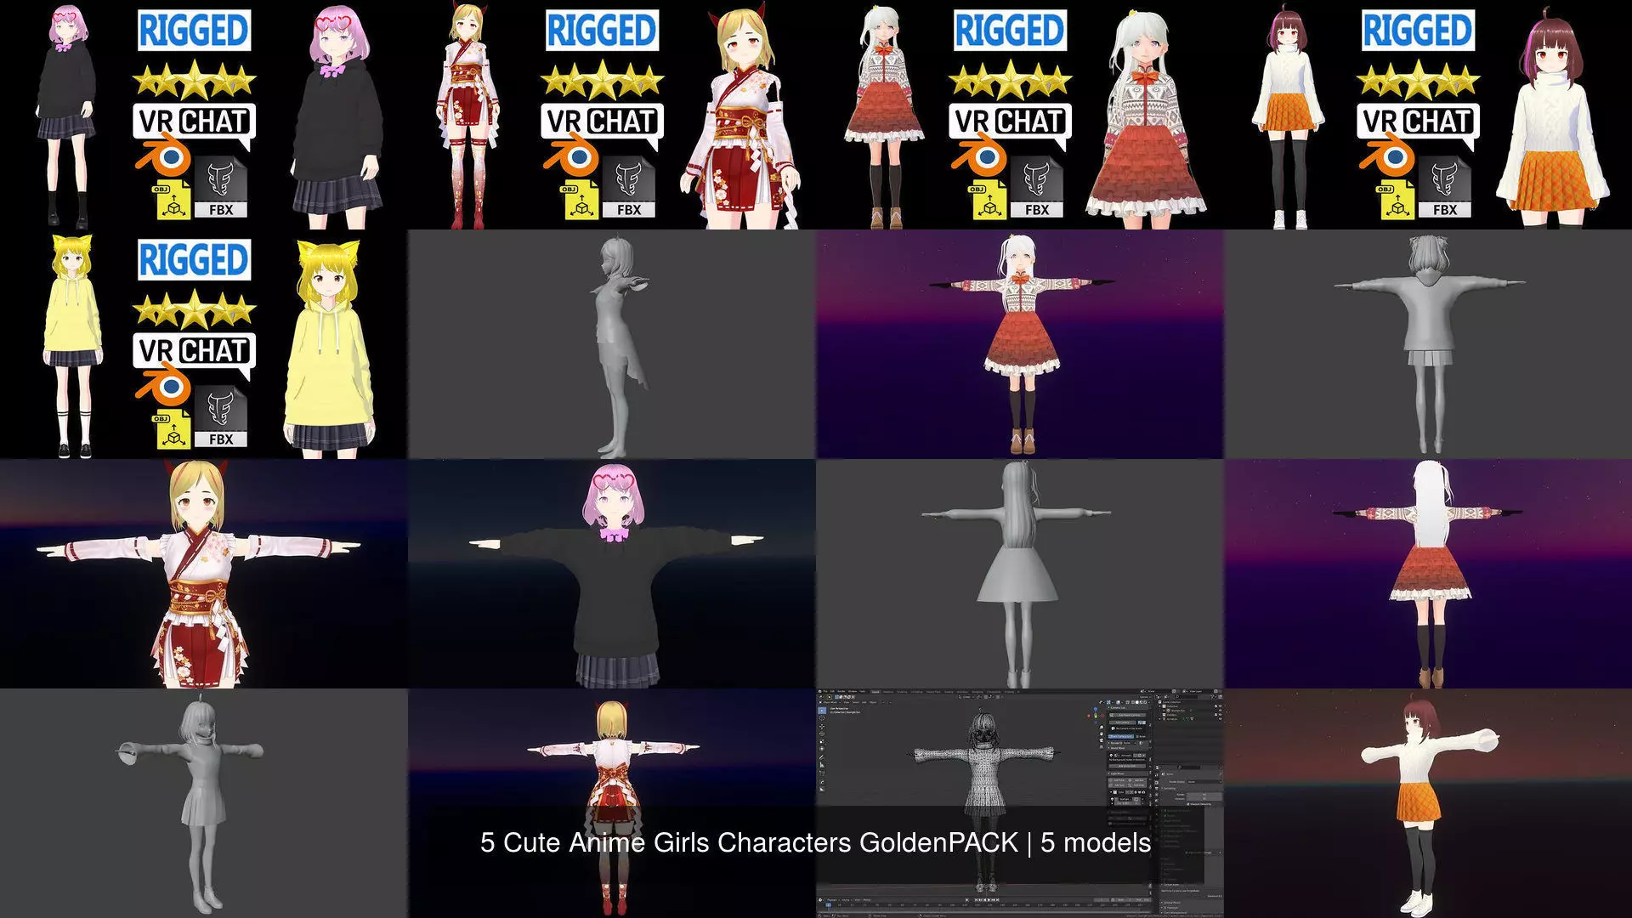Select close-up pink-haired girl in black hoodie

click(x=338, y=116)
